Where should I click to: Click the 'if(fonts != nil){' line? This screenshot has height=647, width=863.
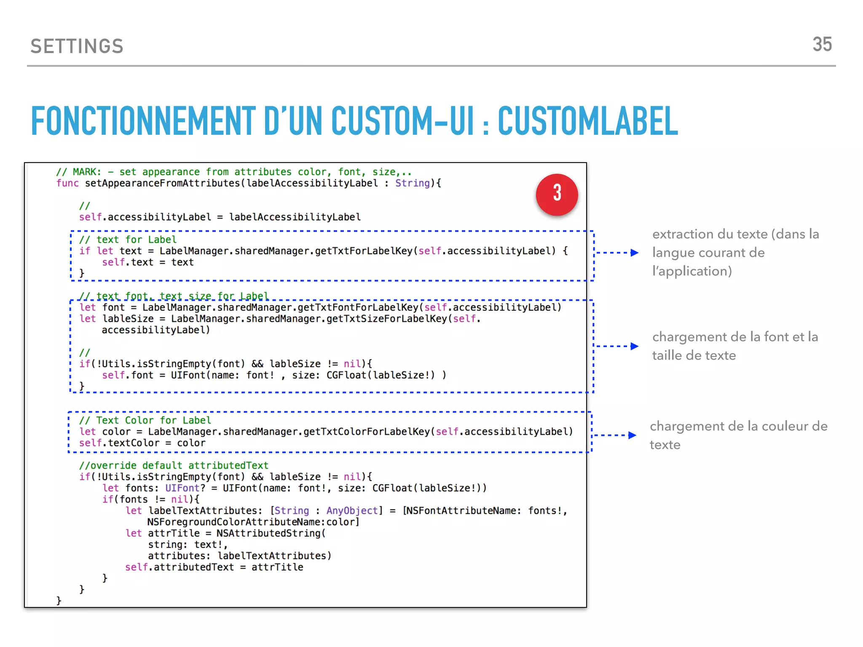pyautogui.click(x=151, y=500)
